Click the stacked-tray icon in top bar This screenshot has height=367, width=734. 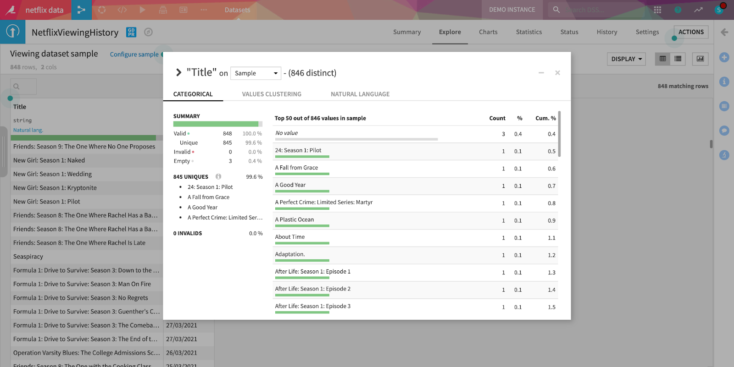point(163,10)
